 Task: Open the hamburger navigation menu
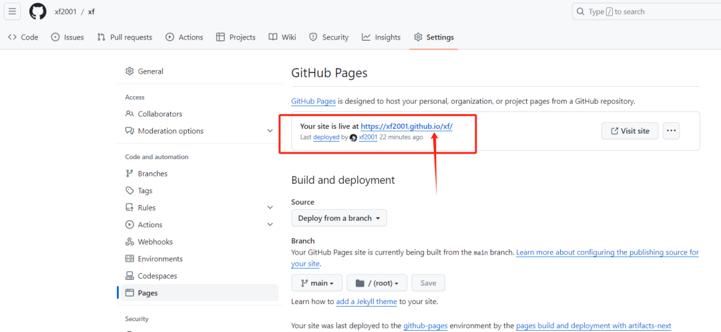click(x=12, y=11)
